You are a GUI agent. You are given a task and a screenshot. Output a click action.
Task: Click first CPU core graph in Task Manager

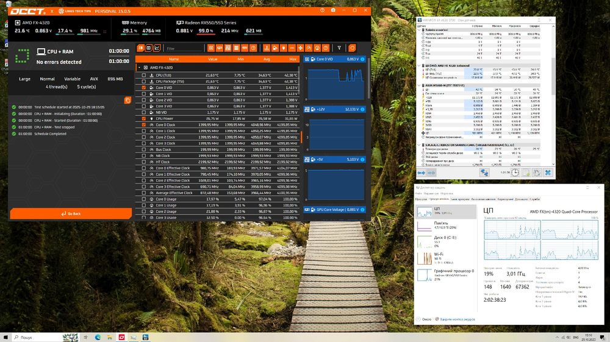[512, 230]
